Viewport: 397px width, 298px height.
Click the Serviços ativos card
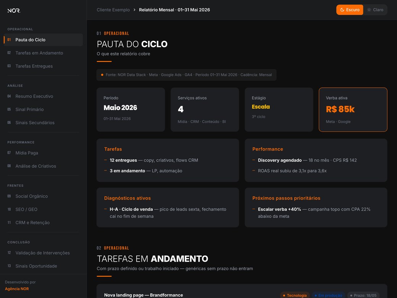point(205,110)
